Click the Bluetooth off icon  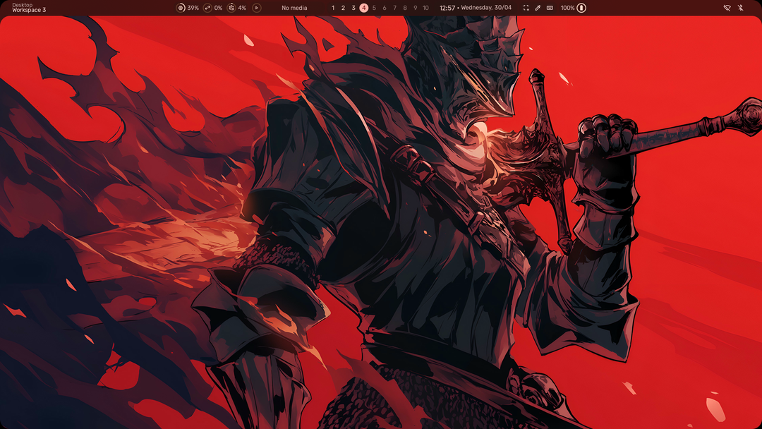[x=741, y=8]
